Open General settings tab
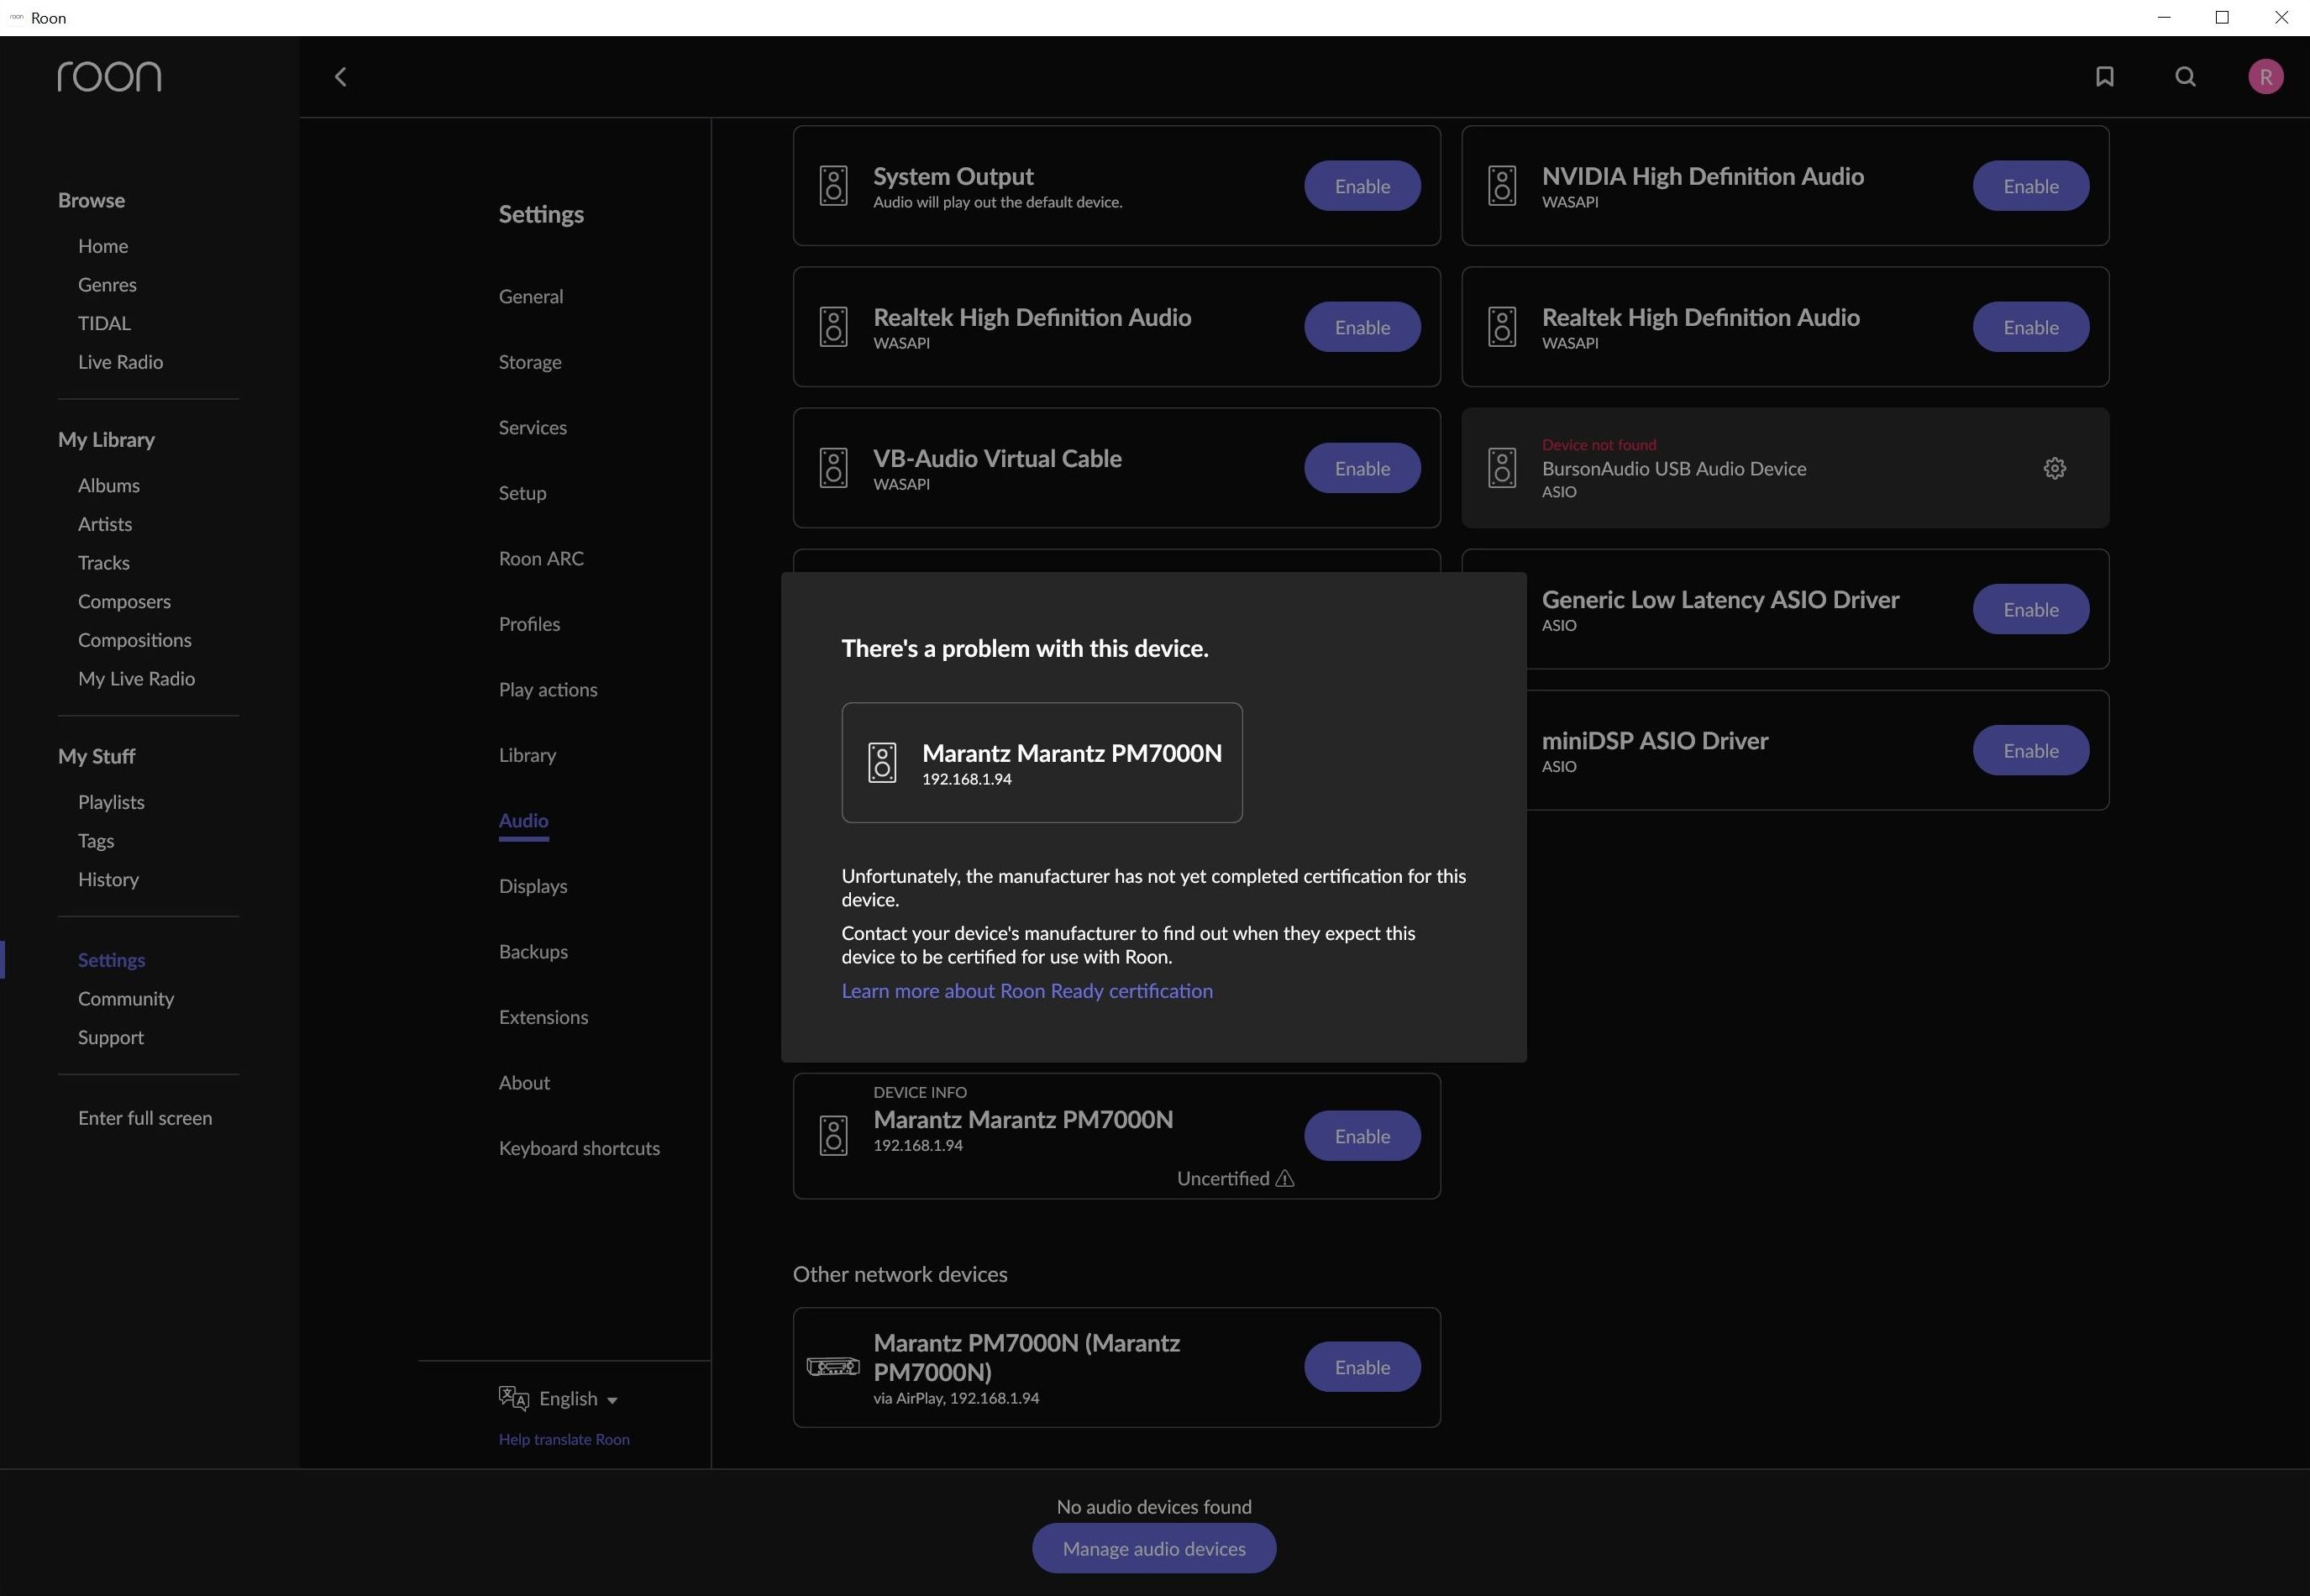Image resolution: width=2310 pixels, height=1596 pixels. click(531, 297)
